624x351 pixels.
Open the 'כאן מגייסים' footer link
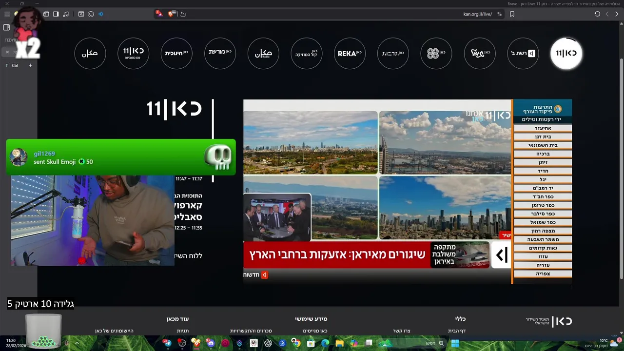click(315, 331)
